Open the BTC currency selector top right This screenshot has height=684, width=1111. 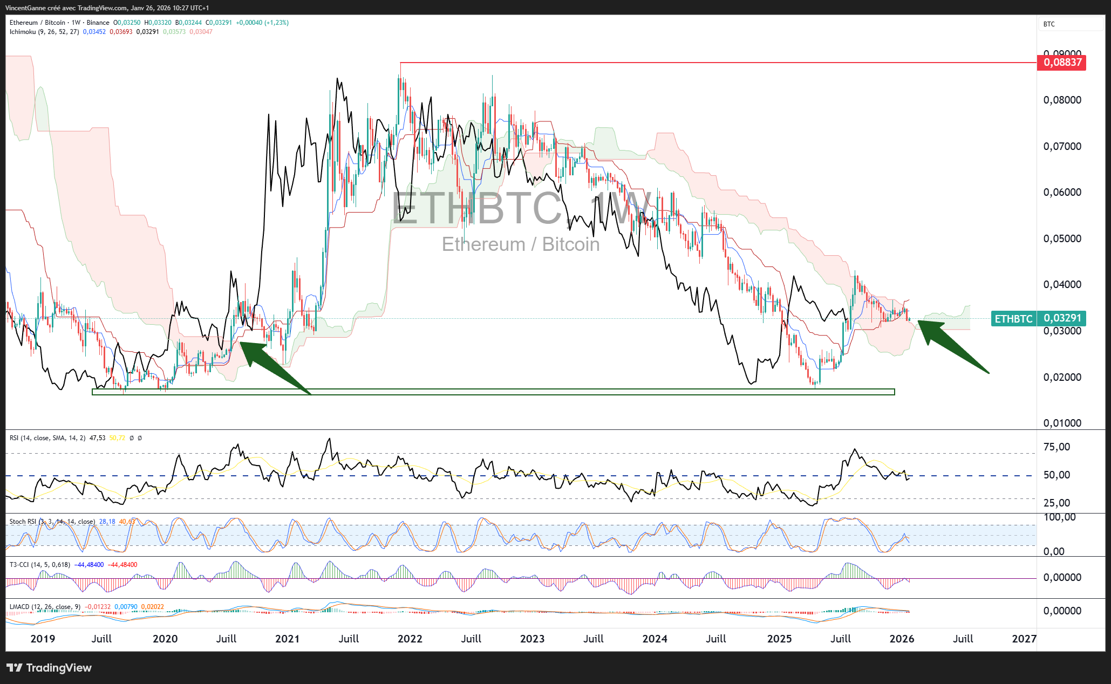[1048, 24]
